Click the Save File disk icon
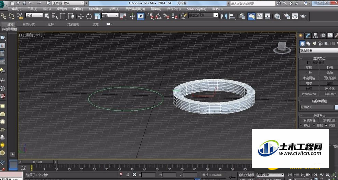Image resolution: width=338 pixels, height=180 pixels. coord(24,3)
